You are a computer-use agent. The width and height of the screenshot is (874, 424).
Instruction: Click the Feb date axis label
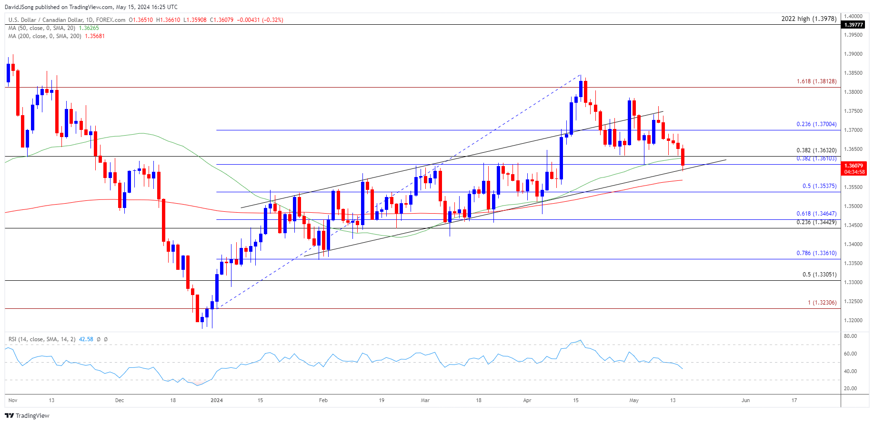pos(323,401)
